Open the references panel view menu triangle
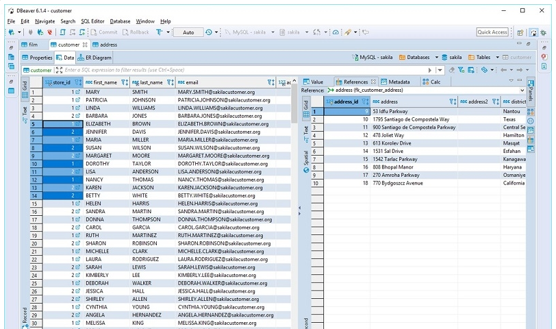556x329 pixels. [511, 81]
